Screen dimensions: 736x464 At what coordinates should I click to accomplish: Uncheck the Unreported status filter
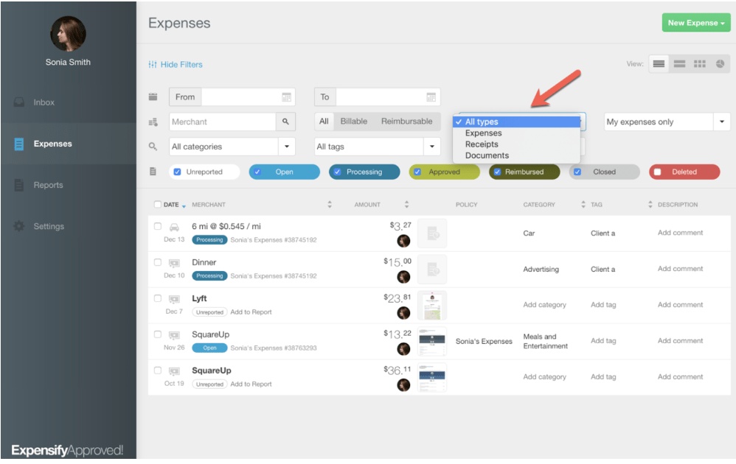(177, 172)
